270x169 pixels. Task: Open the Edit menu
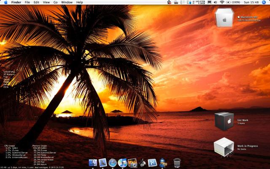(x=36, y=2)
